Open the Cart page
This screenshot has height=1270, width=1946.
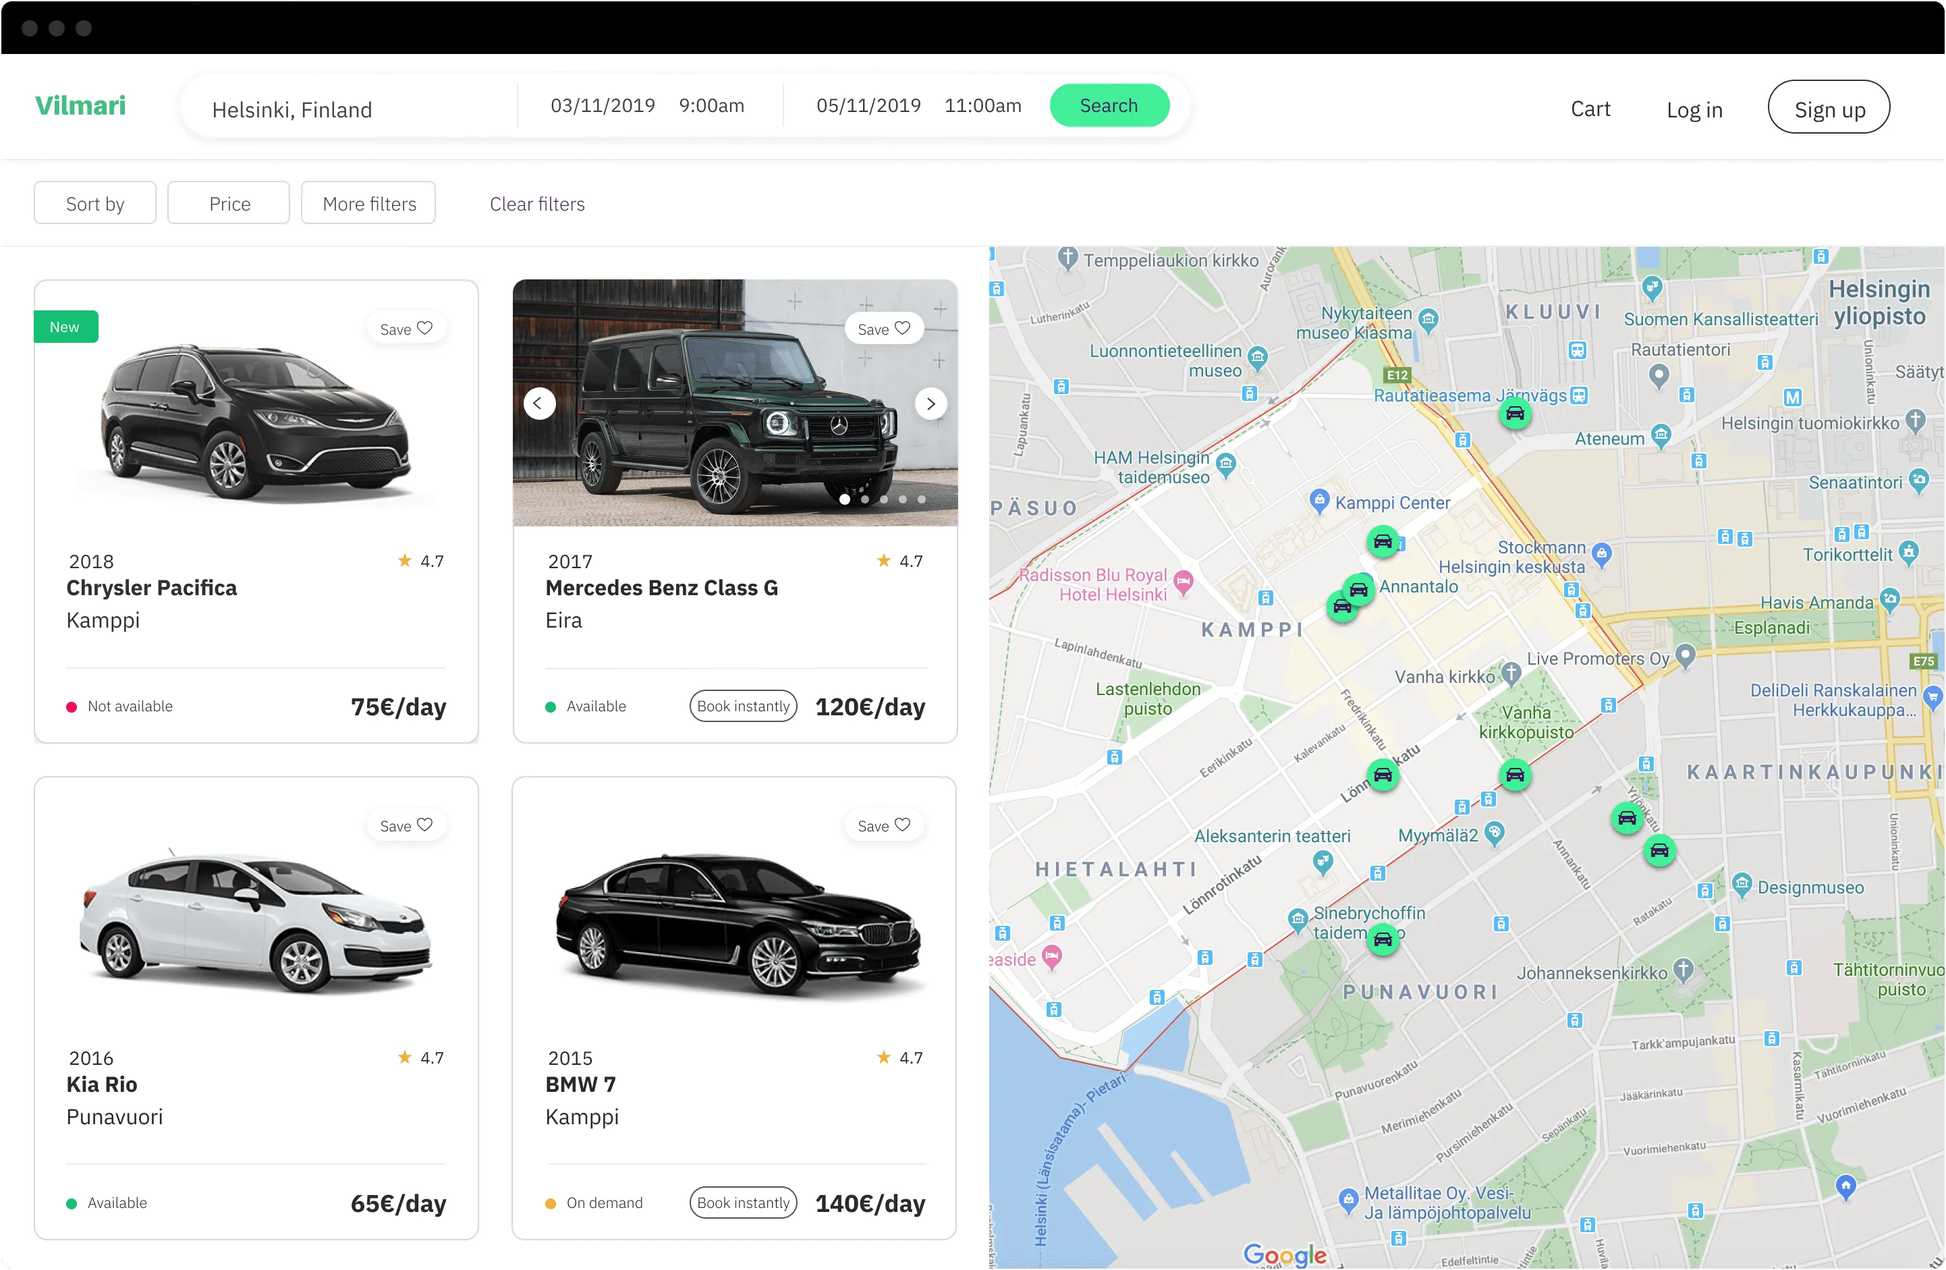[x=1590, y=109]
